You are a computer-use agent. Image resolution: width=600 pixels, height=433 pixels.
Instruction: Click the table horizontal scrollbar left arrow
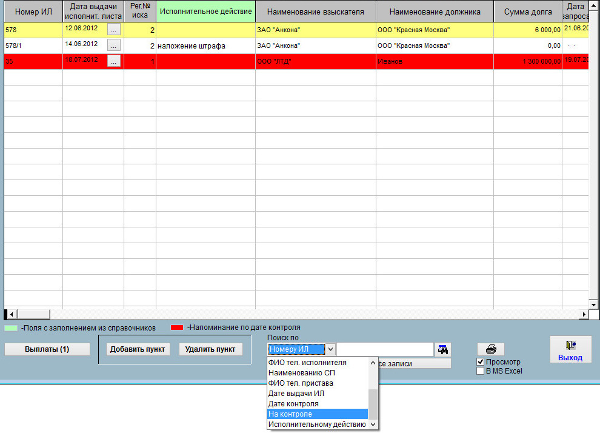(x=12, y=314)
